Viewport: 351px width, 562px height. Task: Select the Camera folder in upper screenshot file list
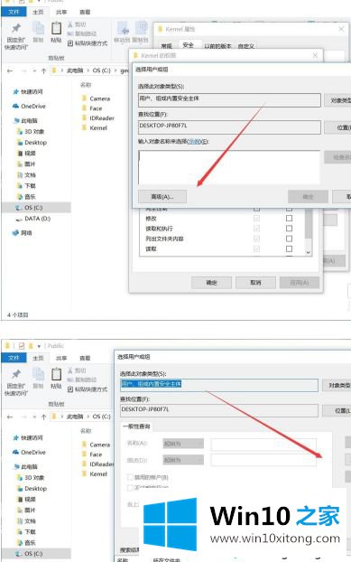(x=96, y=98)
